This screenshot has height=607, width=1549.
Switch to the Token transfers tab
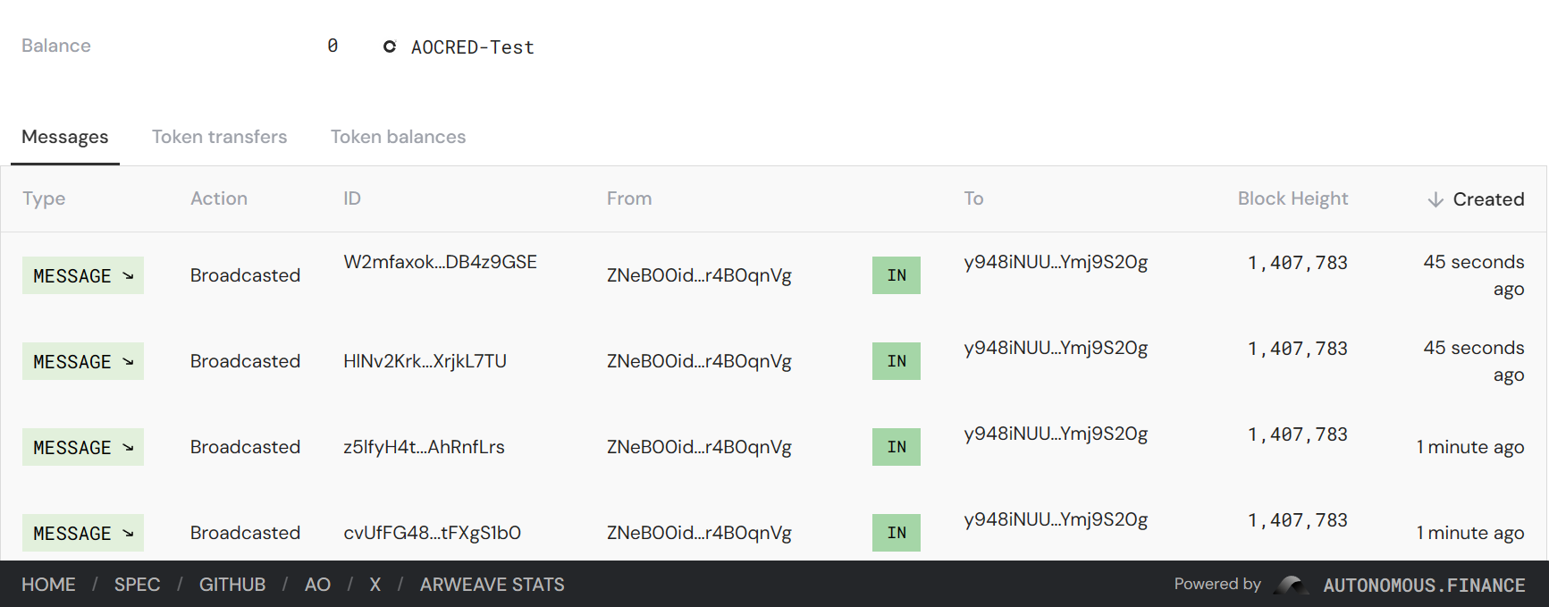click(x=219, y=137)
